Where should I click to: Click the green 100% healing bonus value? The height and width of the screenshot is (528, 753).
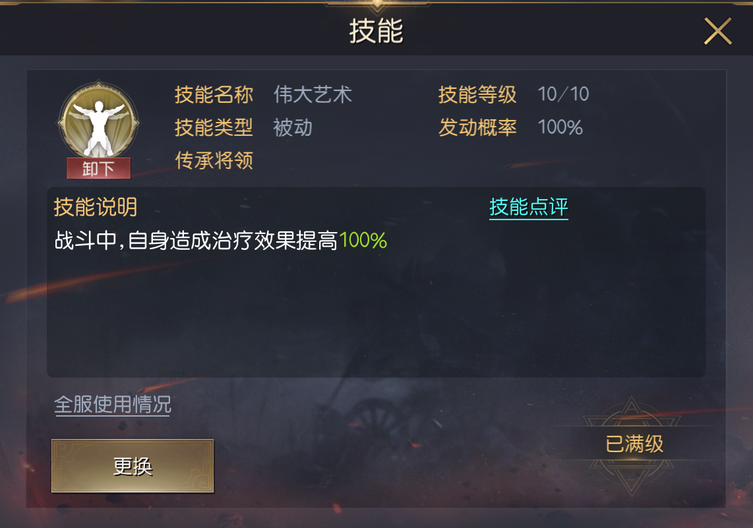pos(363,241)
